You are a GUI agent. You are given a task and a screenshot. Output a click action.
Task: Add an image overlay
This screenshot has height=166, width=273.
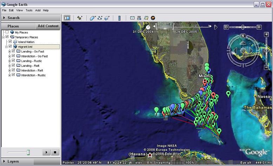pos(107,18)
